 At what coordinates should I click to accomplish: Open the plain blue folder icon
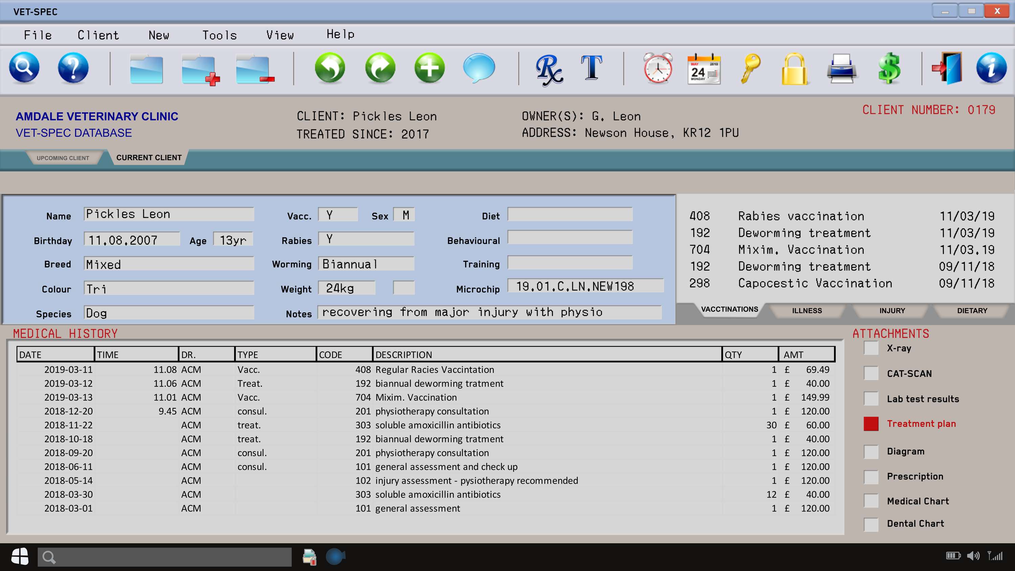point(146,69)
